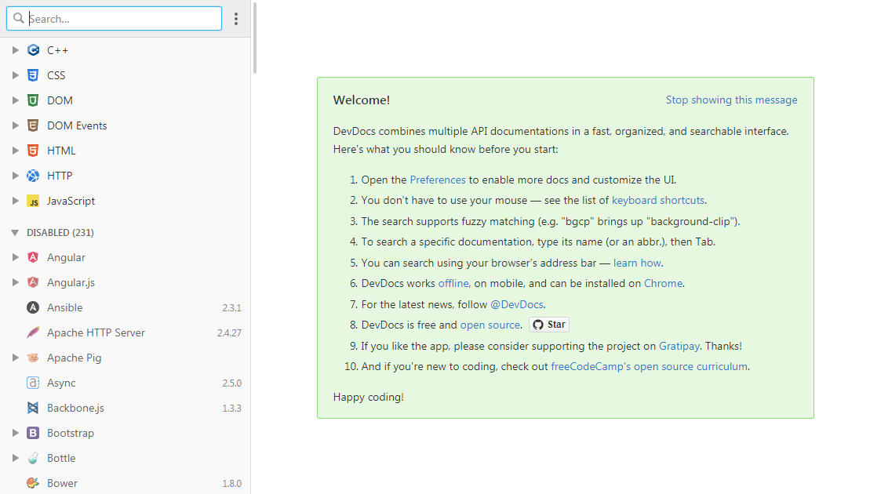Open the keyboard shortcuts link
Image resolution: width=870 pixels, height=494 pixels.
[657, 200]
